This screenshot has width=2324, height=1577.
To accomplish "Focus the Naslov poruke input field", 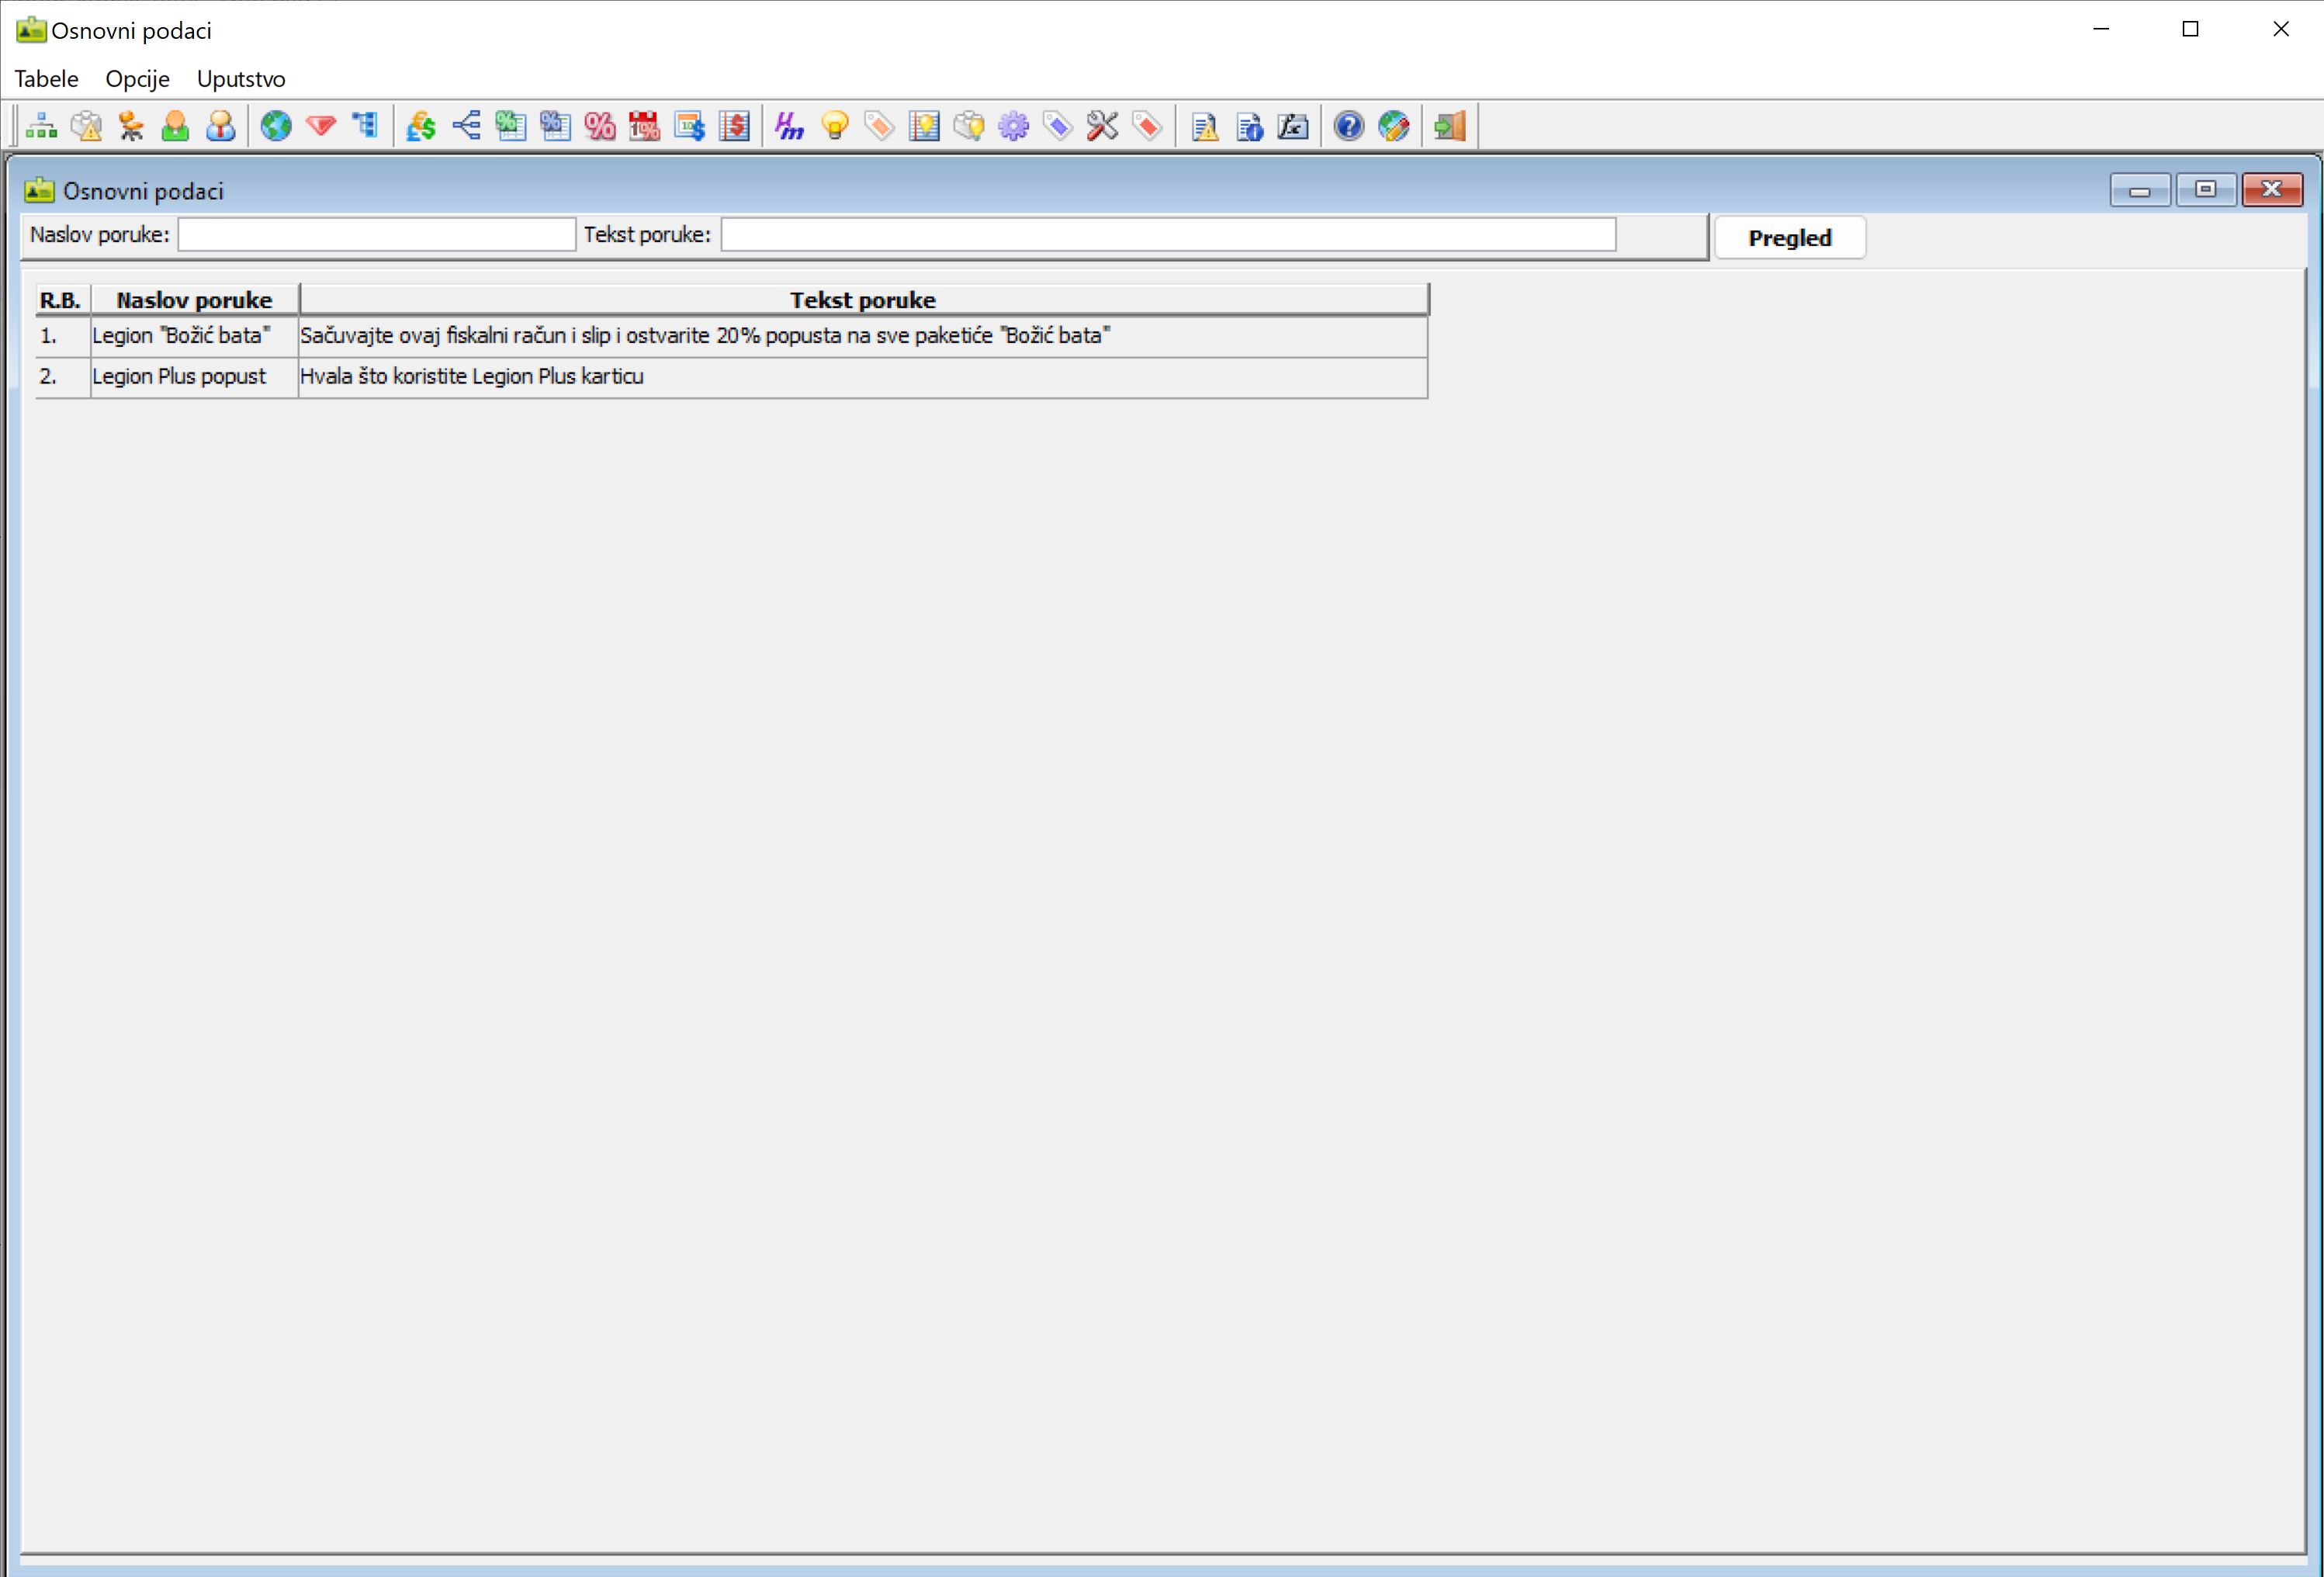I will pyautogui.click(x=377, y=235).
